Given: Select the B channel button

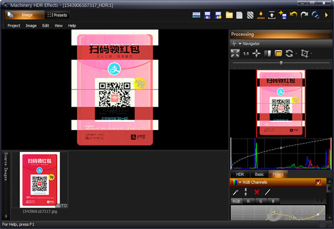Looking at the screenshot, I should click(x=273, y=201).
